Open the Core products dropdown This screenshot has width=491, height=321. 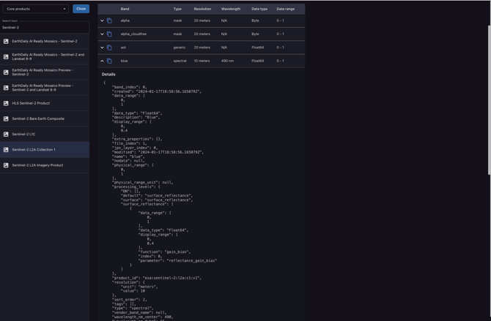pos(35,9)
